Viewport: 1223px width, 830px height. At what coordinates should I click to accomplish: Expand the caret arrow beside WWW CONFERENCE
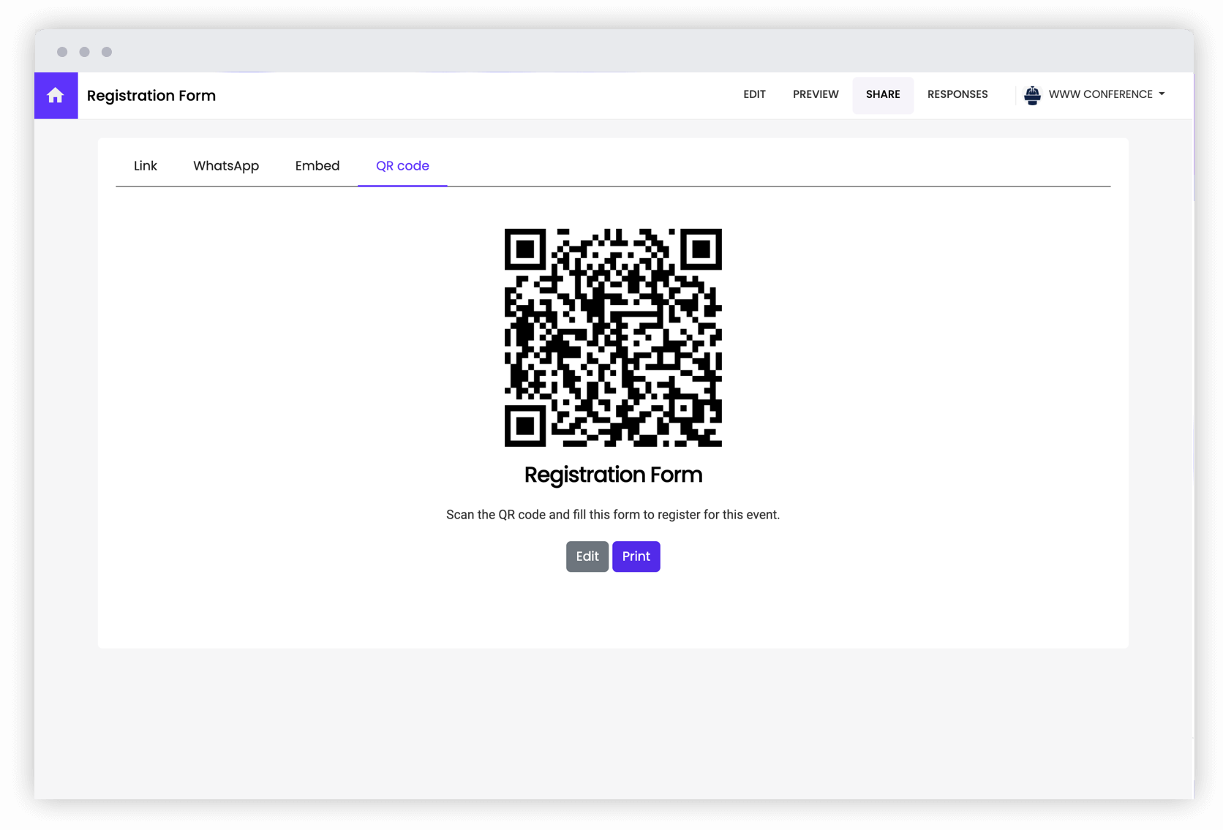click(x=1162, y=94)
